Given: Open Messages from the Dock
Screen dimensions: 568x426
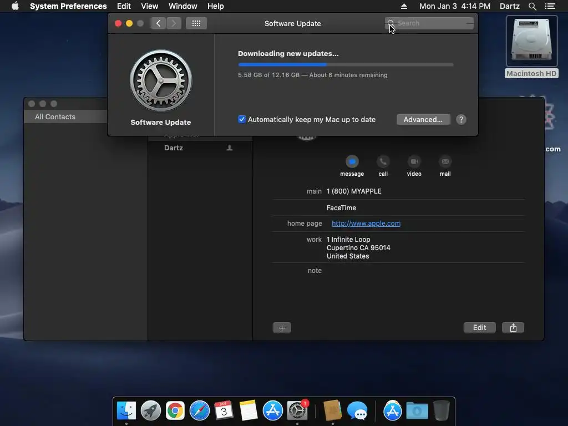Looking at the screenshot, I should click(357, 411).
